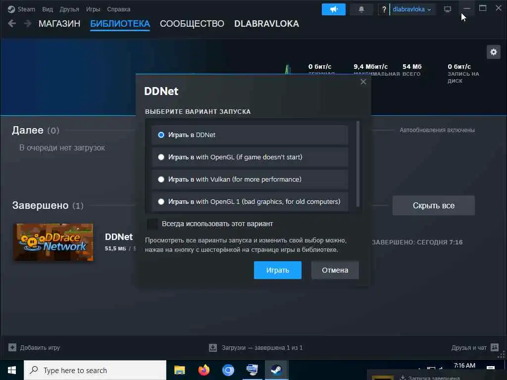507x380 pixels.
Task: Click Добавить игру label
Action: pyautogui.click(x=40, y=348)
